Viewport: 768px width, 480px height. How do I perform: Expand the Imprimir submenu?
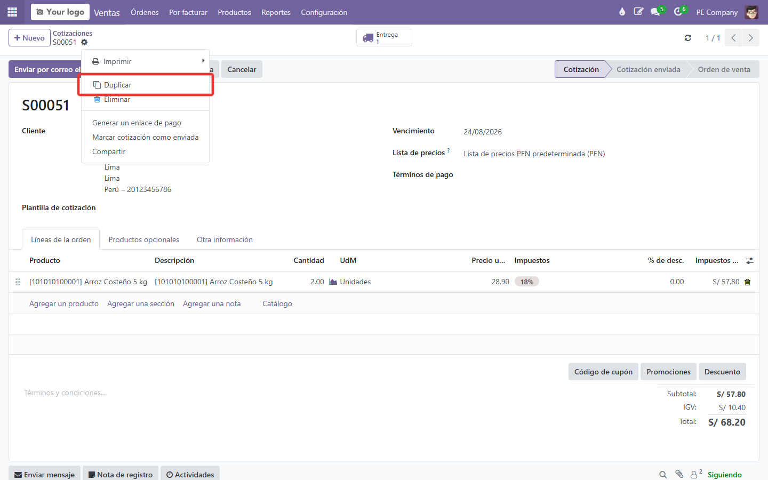[145, 61]
